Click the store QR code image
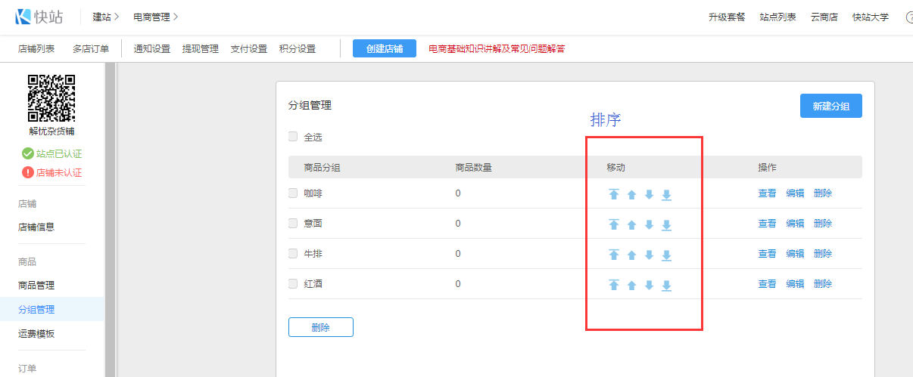Screen dimensions: 913x377 (51, 98)
